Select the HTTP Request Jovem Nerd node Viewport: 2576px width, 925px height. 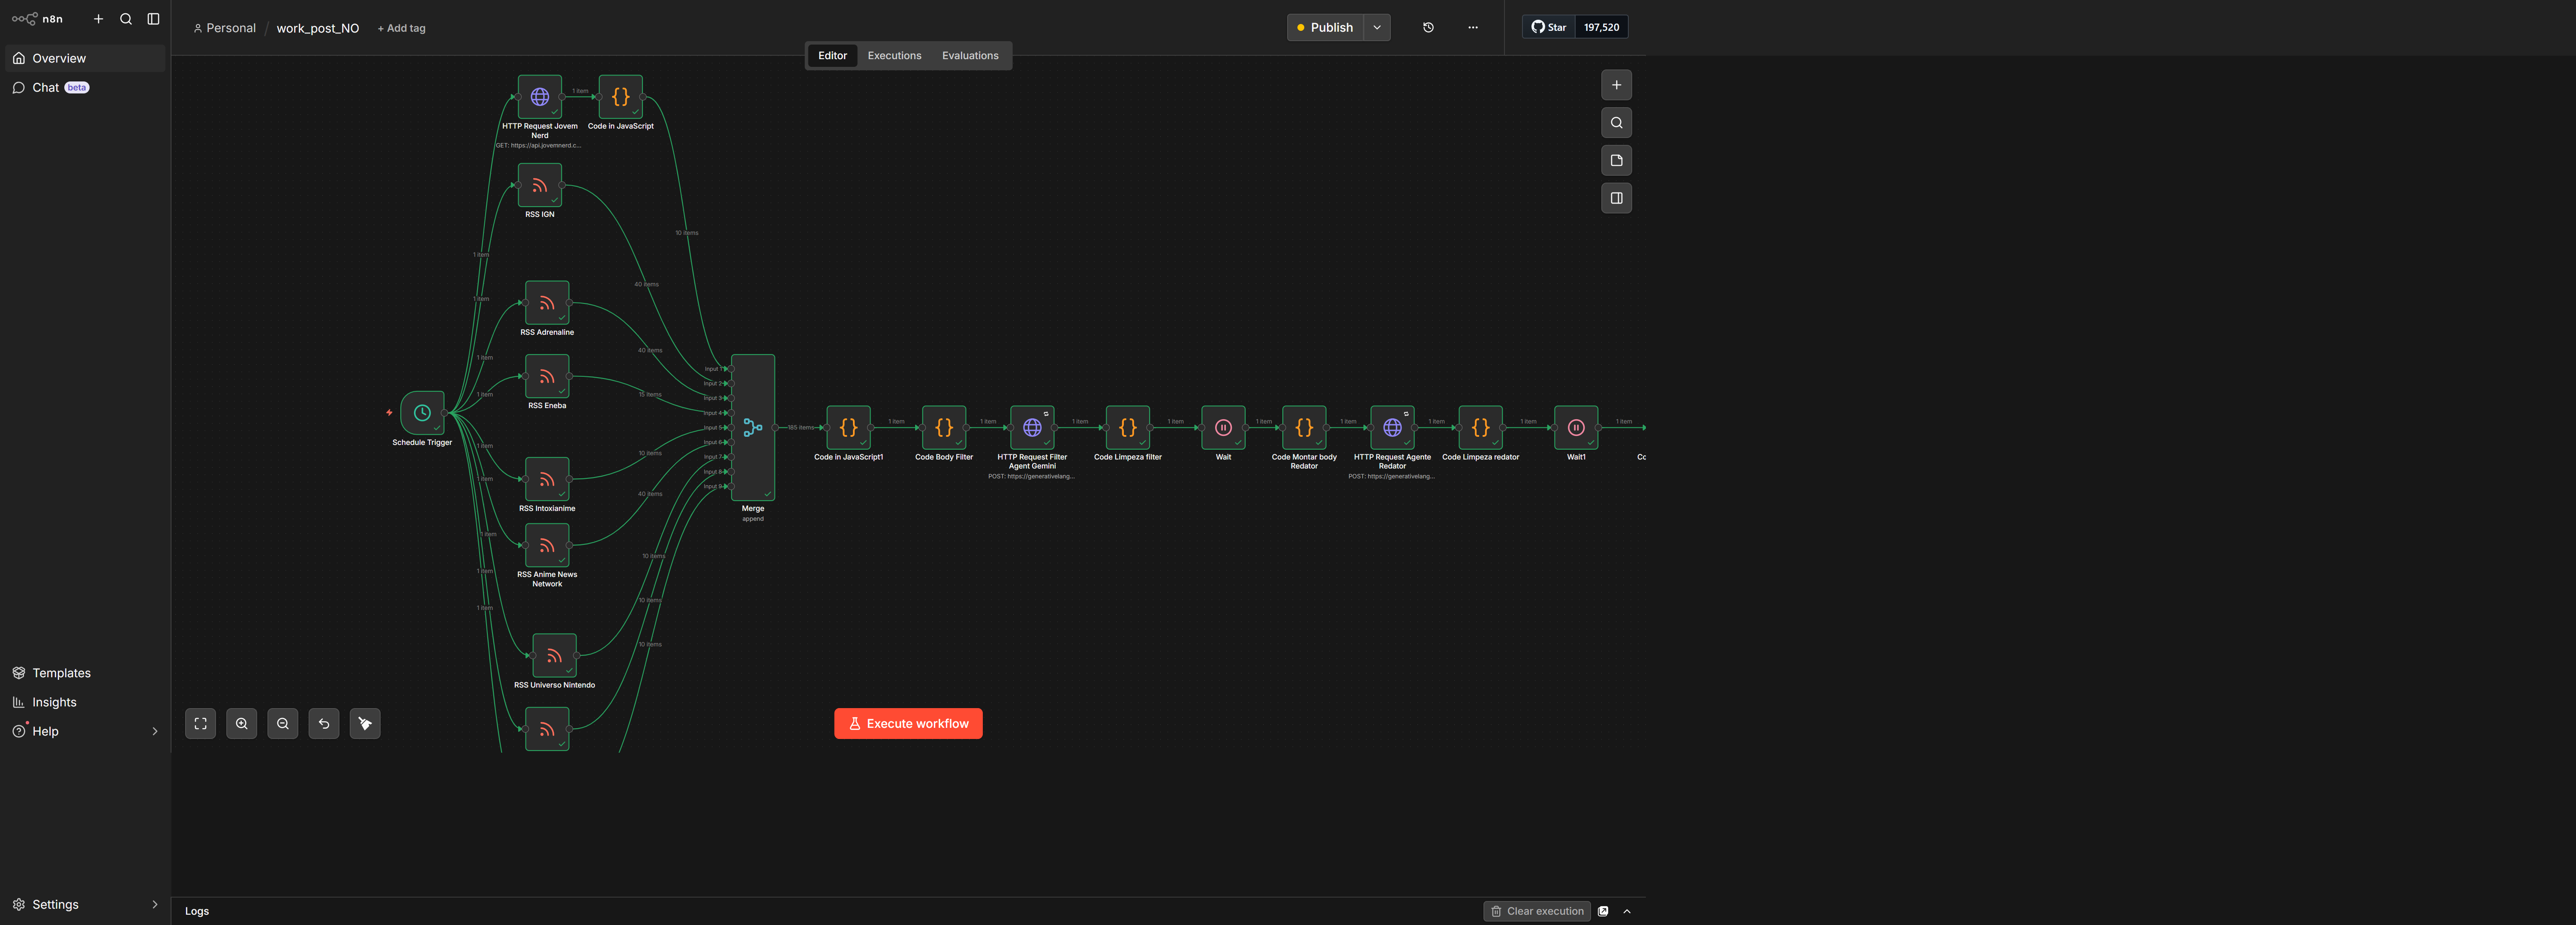540,97
